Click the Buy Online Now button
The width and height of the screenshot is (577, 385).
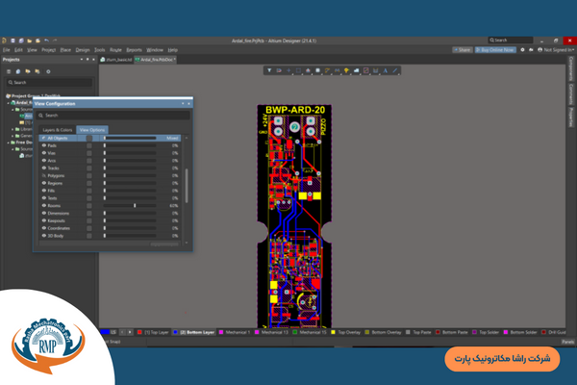pos(495,48)
